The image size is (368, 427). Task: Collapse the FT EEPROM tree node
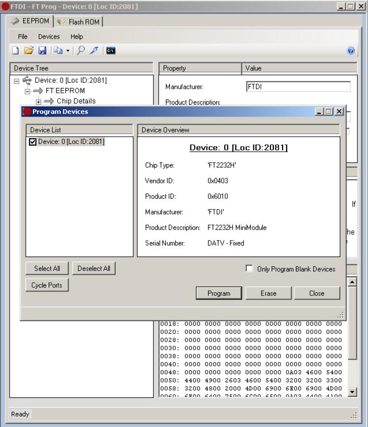point(27,91)
